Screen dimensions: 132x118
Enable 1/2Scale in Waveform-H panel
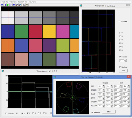[x=6, y=113]
